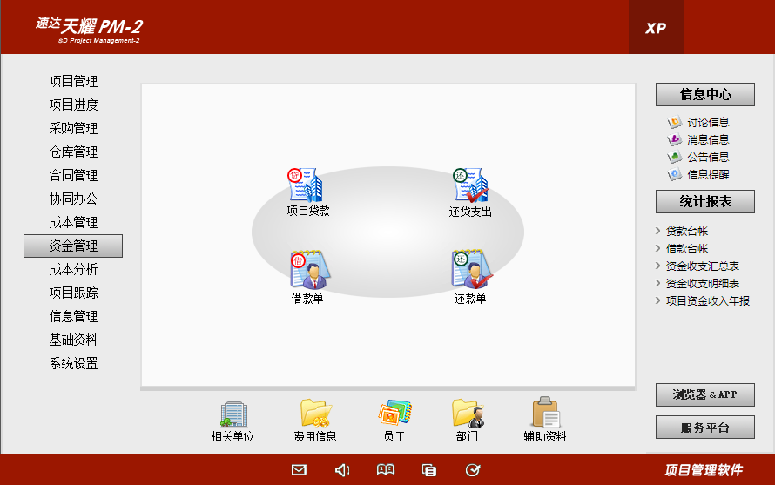Open the 项目贷款 (project loan) icon
775x485 pixels.
pos(307,185)
